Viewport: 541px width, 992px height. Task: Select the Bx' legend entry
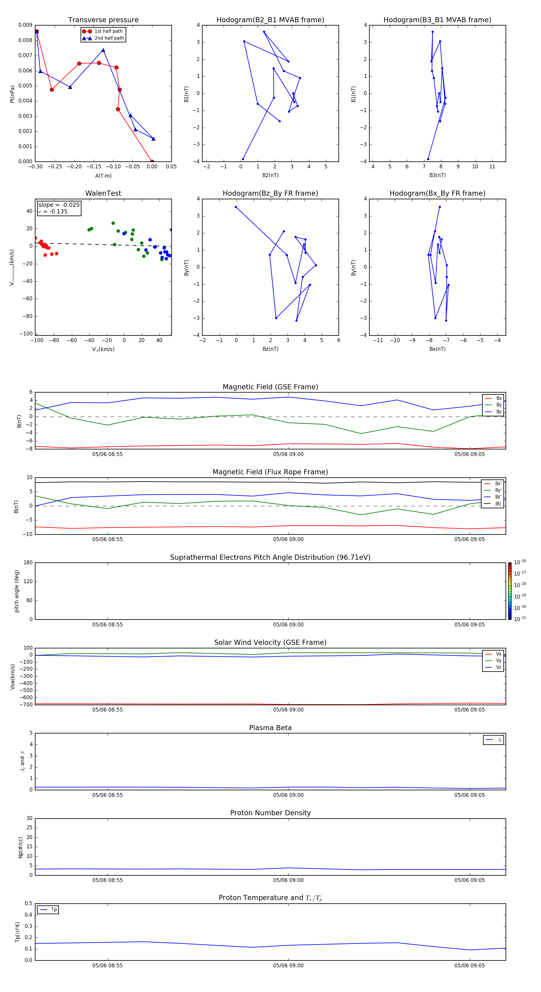(x=493, y=484)
